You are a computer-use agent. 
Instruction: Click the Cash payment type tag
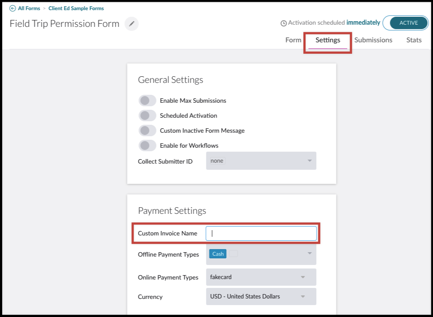tap(218, 254)
